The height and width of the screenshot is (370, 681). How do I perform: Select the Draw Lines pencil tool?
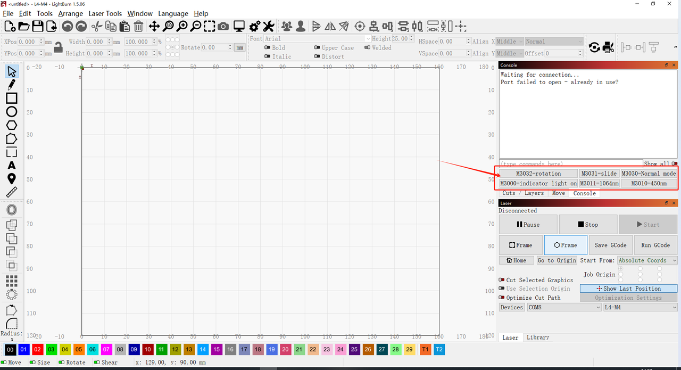coord(11,85)
